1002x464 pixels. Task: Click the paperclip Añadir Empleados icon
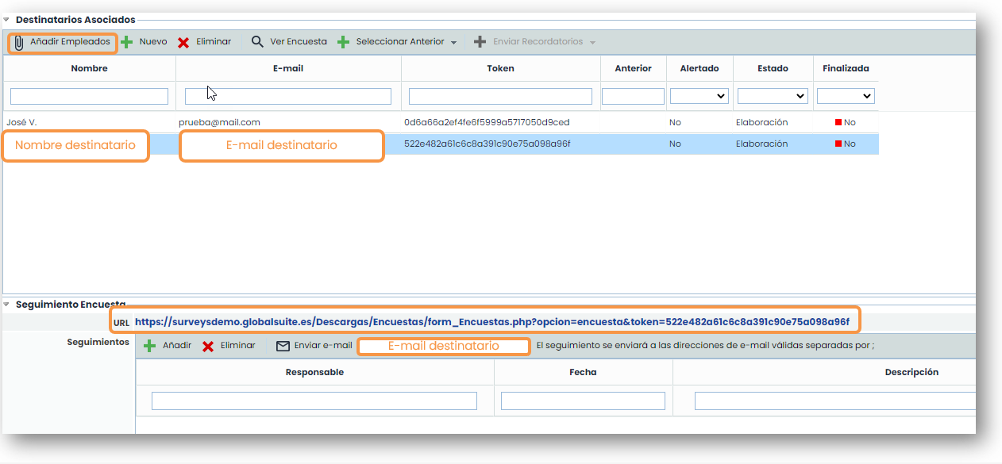coord(19,43)
